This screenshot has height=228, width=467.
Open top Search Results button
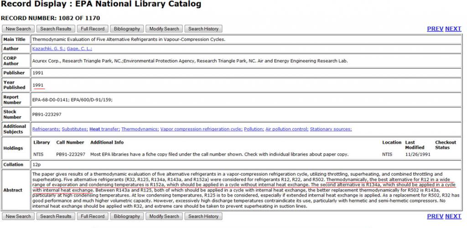coord(56,29)
